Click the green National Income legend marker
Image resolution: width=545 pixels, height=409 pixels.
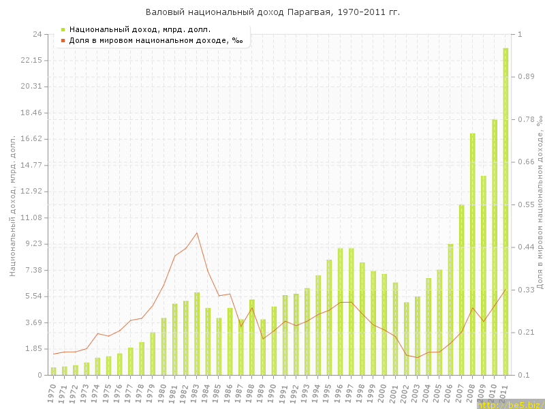[63, 29]
